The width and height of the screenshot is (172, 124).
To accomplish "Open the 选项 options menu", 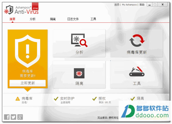I will [x=117, y=5].
